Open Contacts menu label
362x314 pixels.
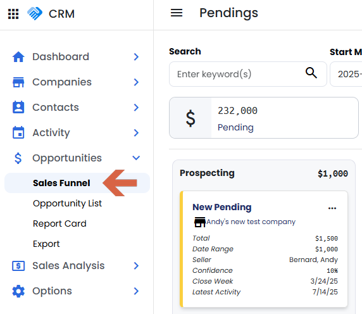coord(56,108)
